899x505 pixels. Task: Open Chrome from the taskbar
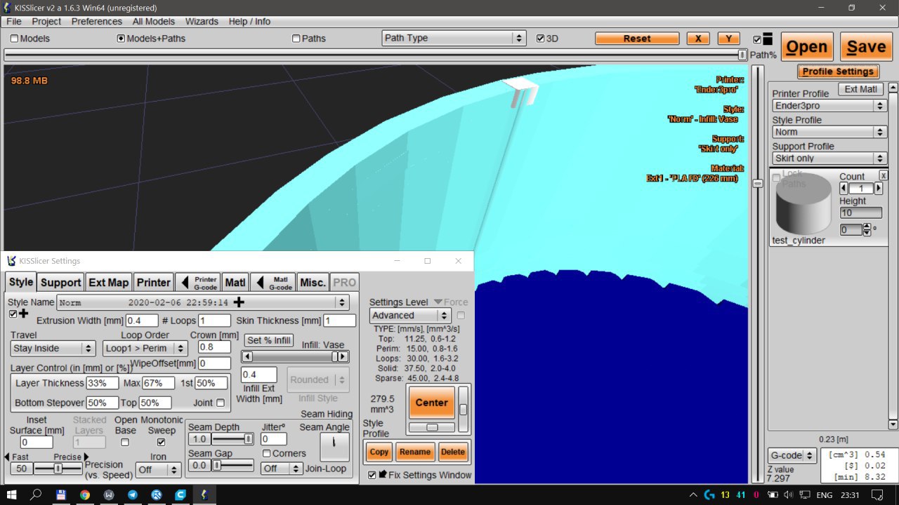pos(84,494)
